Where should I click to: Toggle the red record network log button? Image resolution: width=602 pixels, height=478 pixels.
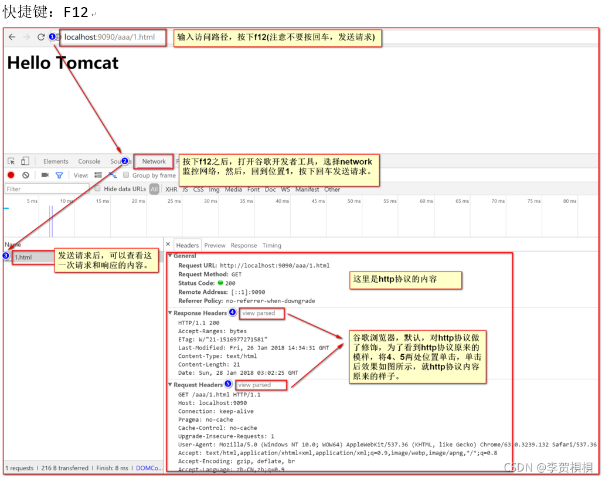pos(11,175)
